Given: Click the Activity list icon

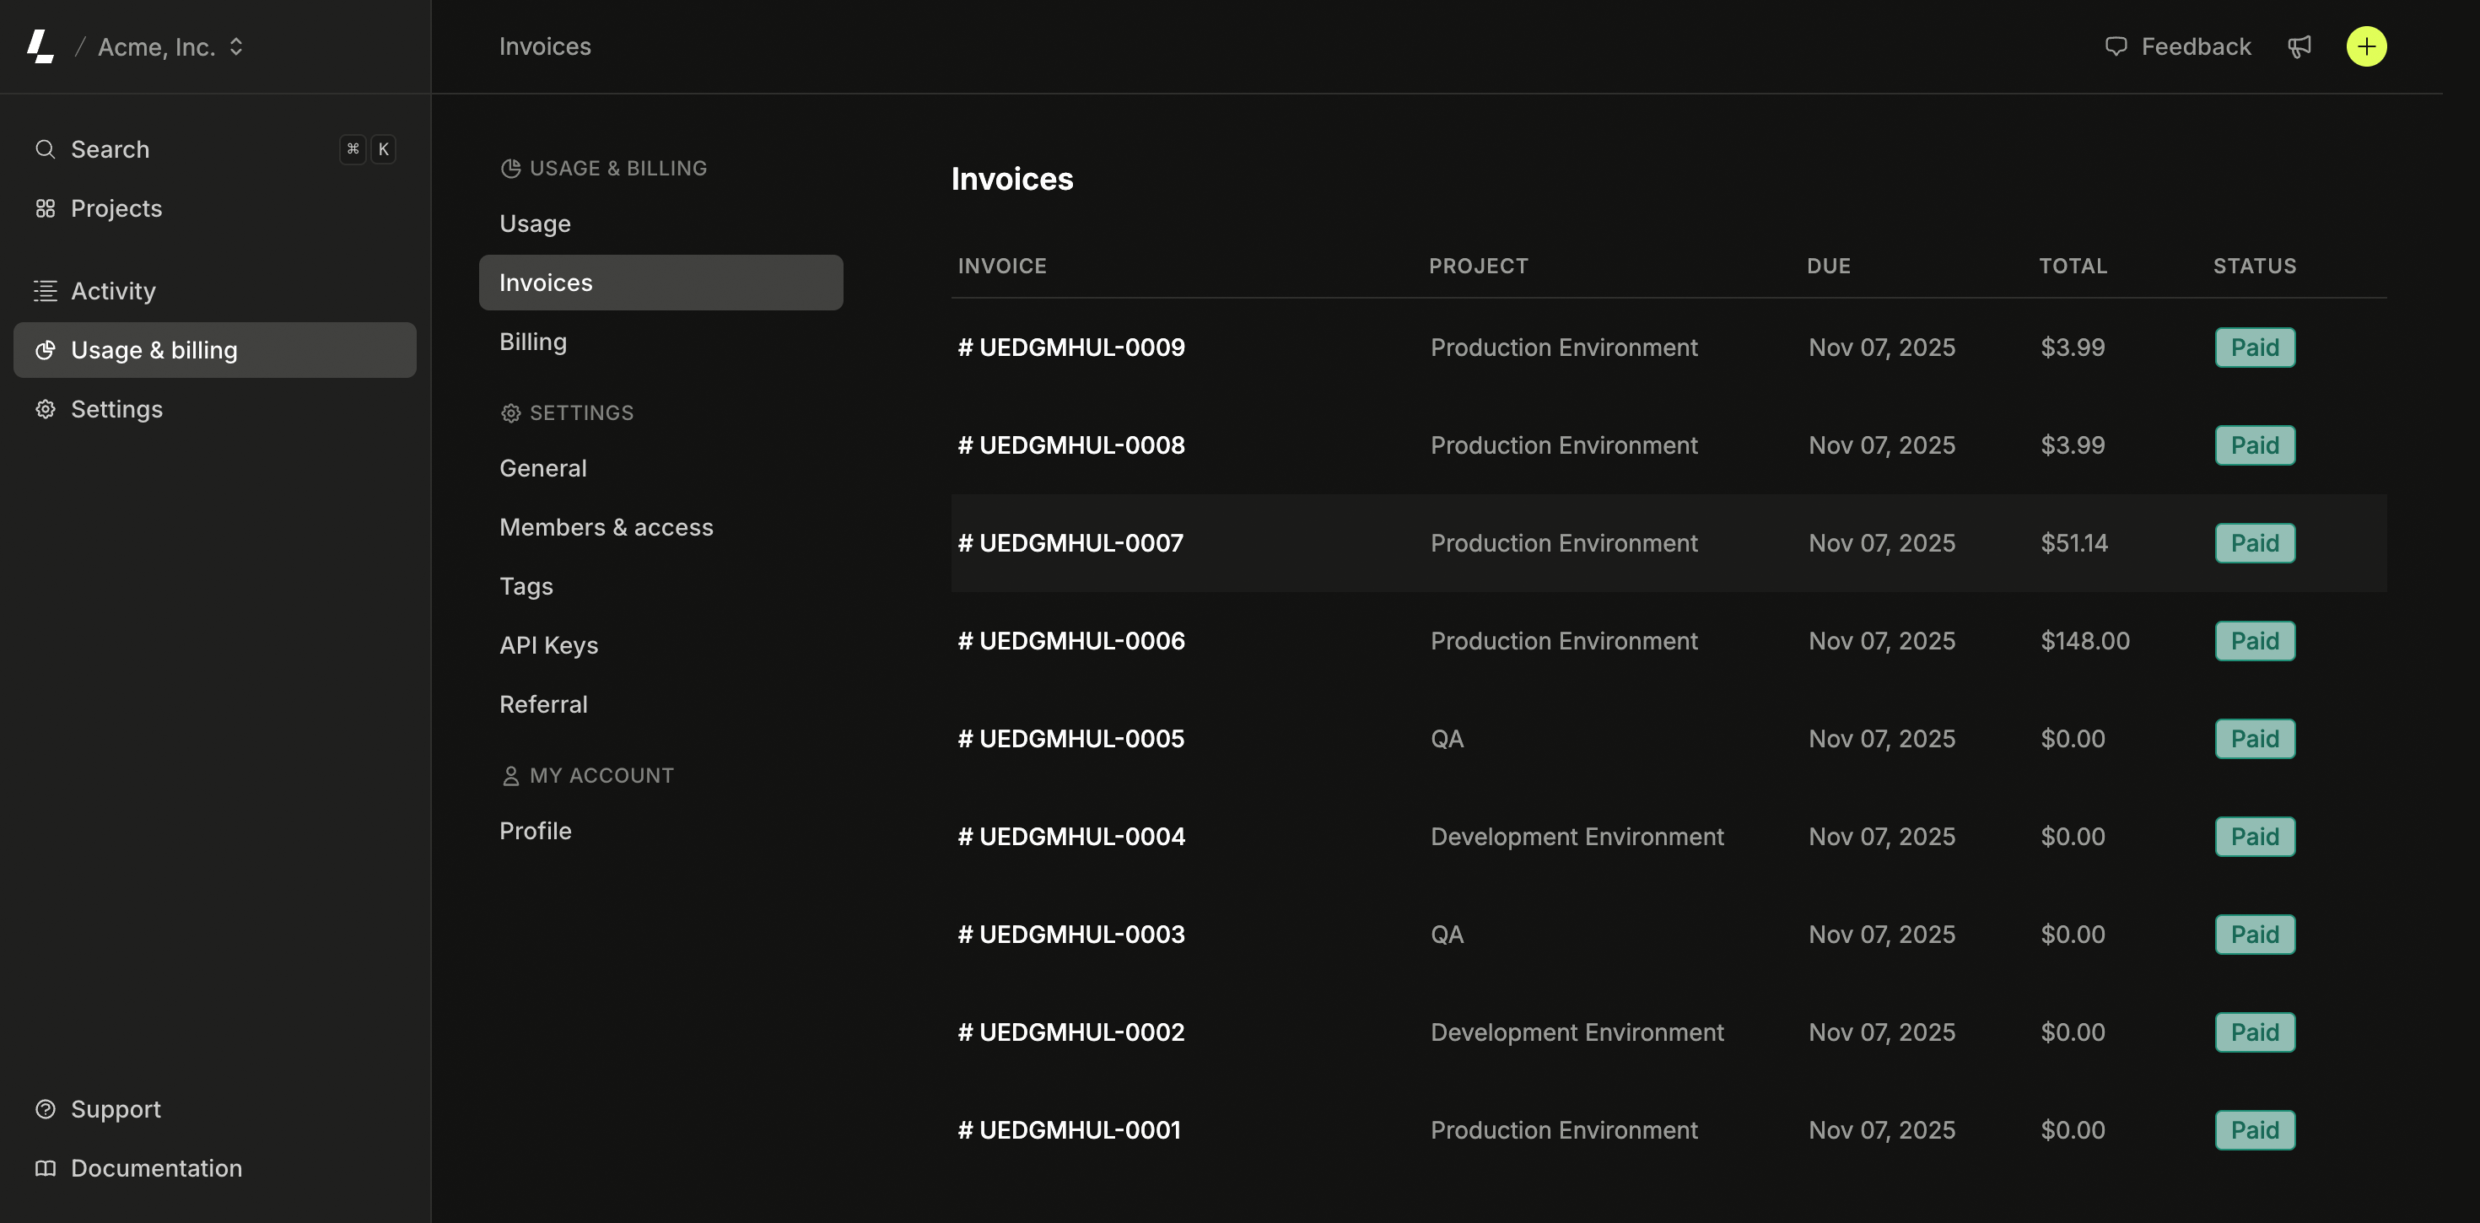Looking at the screenshot, I should pyautogui.click(x=44, y=291).
